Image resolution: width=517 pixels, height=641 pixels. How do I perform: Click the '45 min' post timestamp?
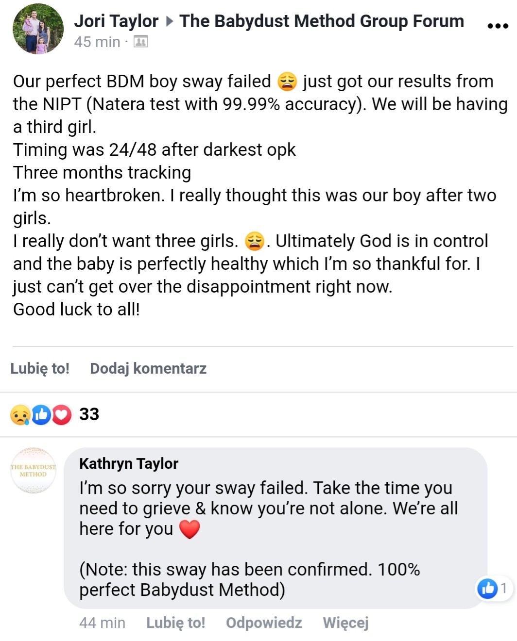pos(97,42)
